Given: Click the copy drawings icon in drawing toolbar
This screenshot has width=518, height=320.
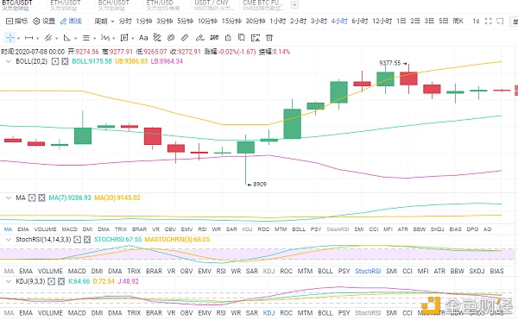Looking at the screenshot, I should click(x=242, y=38).
